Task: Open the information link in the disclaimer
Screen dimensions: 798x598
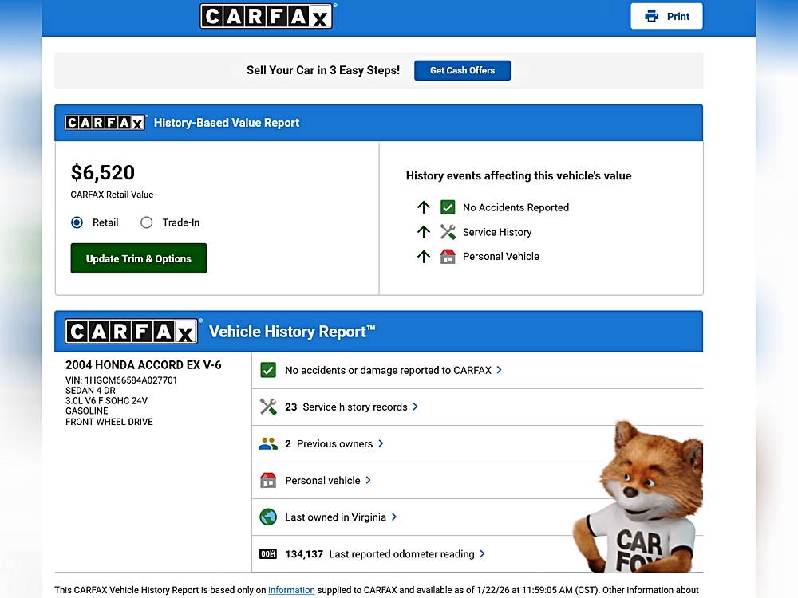Action: point(291,590)
